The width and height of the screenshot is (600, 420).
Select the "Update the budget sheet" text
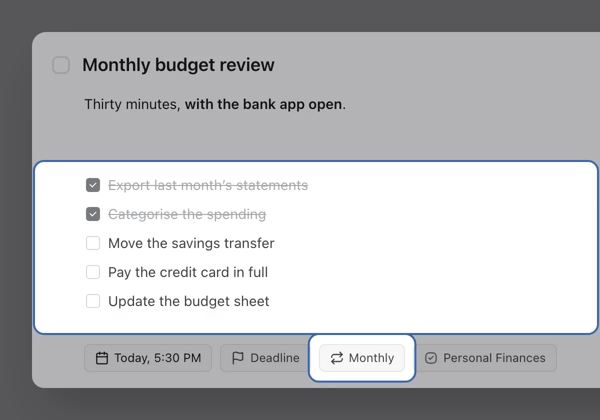(189, 301)
